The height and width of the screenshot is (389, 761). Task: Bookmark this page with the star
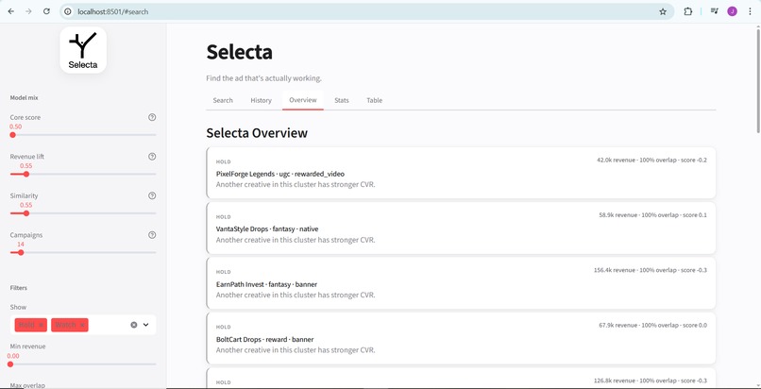coord(663,11)
